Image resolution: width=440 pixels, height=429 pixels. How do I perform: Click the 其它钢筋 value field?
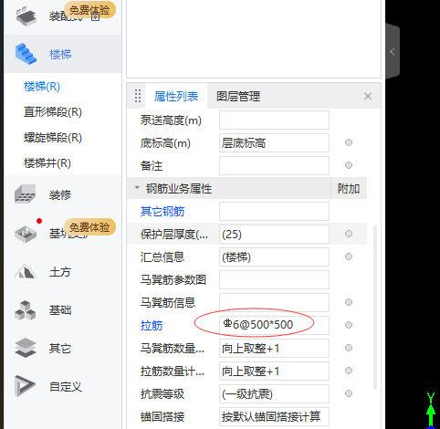274,211
